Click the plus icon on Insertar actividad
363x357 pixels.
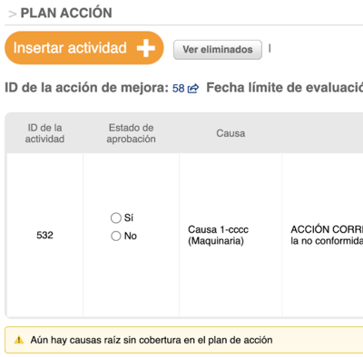(146, 48)
